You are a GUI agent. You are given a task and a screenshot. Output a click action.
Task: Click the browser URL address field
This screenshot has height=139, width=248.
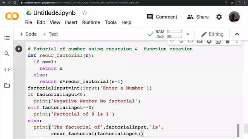[x=81, y=3]
